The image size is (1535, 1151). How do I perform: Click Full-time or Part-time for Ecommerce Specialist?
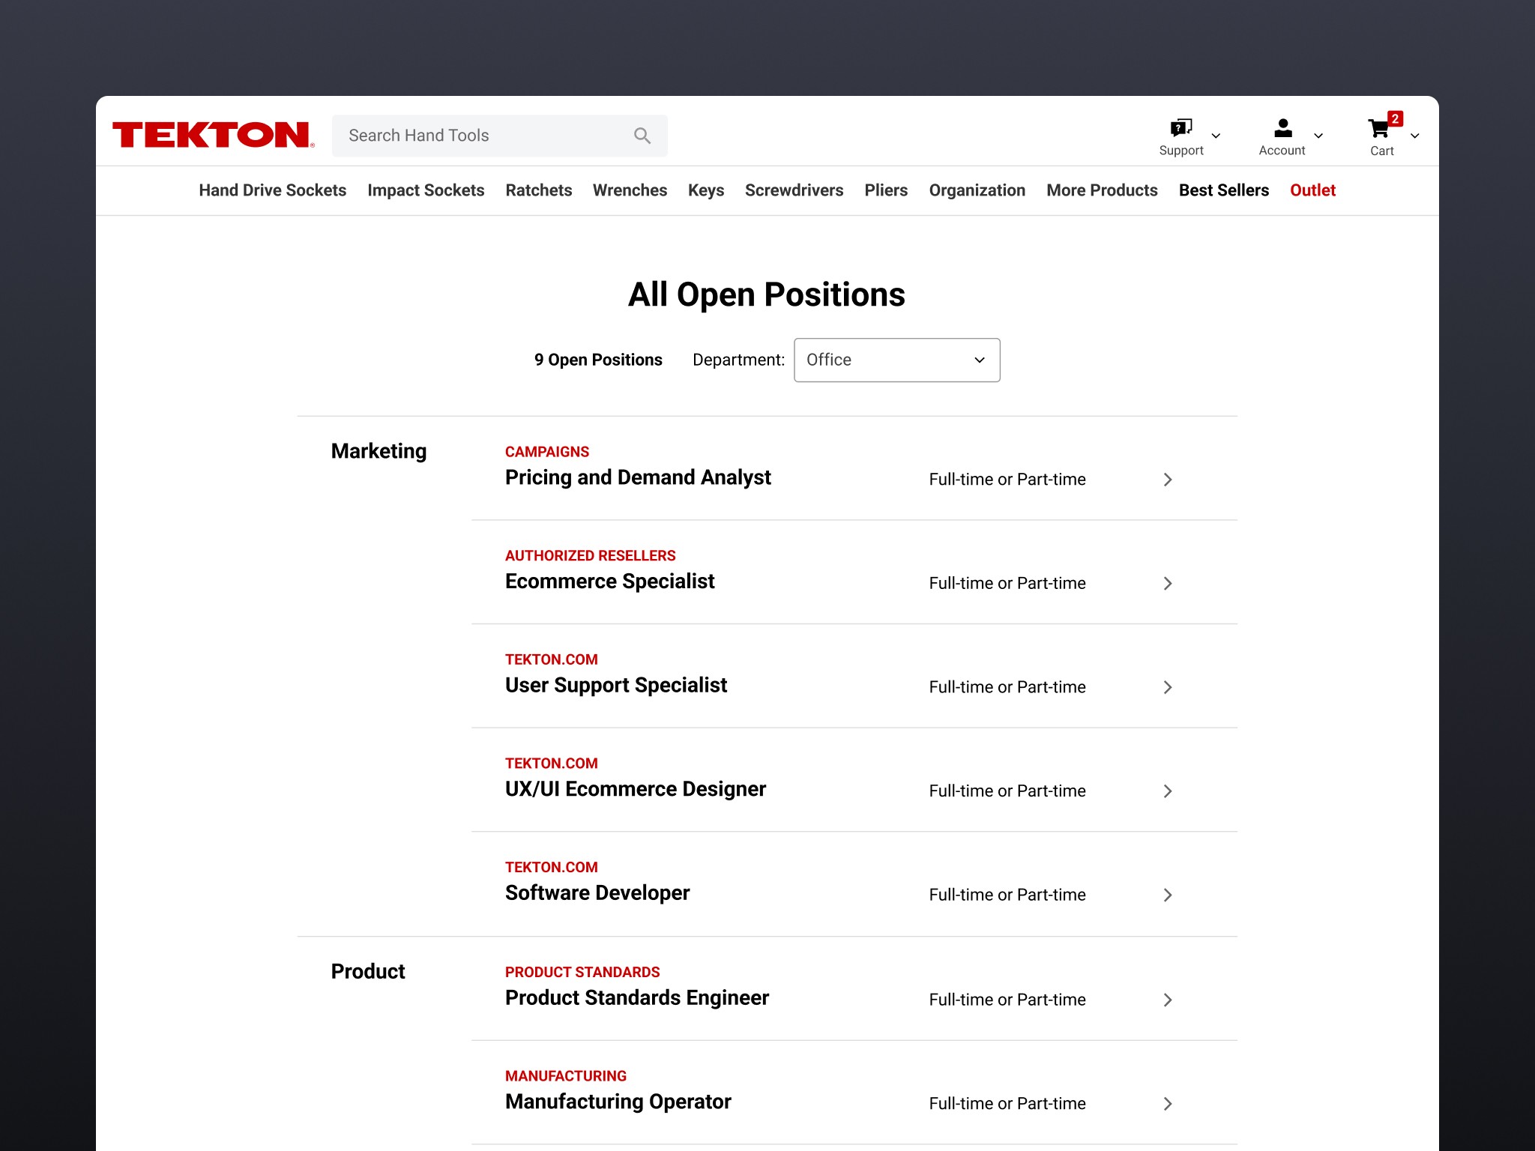pos(1007,584)
